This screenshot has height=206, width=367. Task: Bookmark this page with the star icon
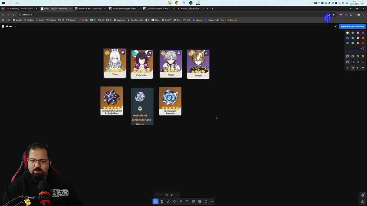(x=333, y=15)
